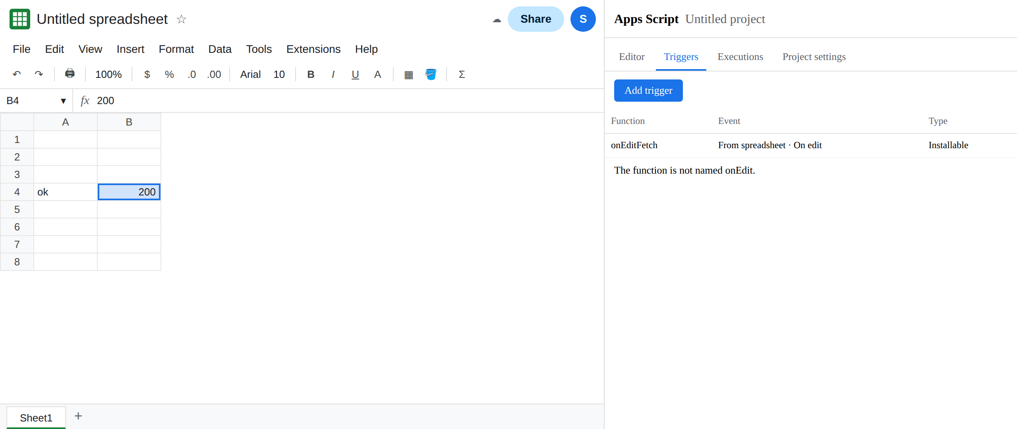Format as percent icon
Image resolution: width=1017 pixels, height=429 pixels.
coord(170,74)
